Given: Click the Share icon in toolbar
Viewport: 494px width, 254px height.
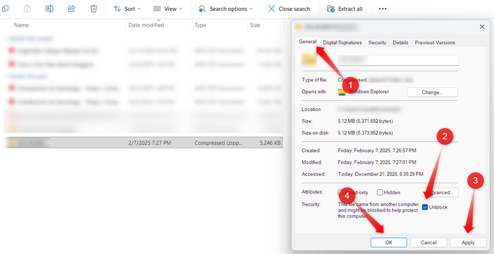Looking at the screenshot, I should tap(71, 9).
